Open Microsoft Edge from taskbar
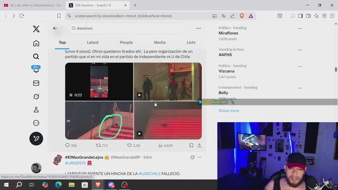The width and height of the screenshot is (338, 190). point(58,185)
